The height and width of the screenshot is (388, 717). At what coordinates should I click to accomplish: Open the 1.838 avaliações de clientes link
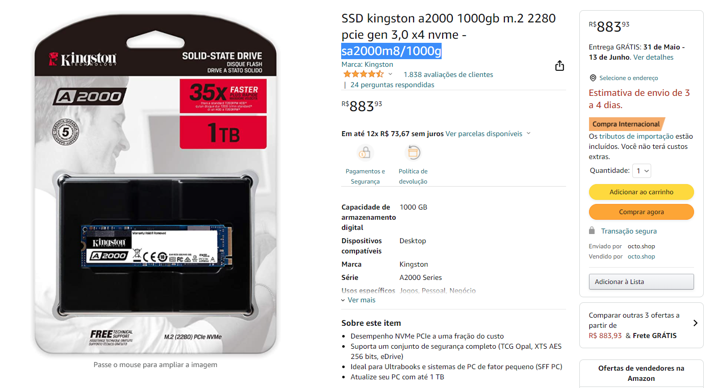click(448, 74)
